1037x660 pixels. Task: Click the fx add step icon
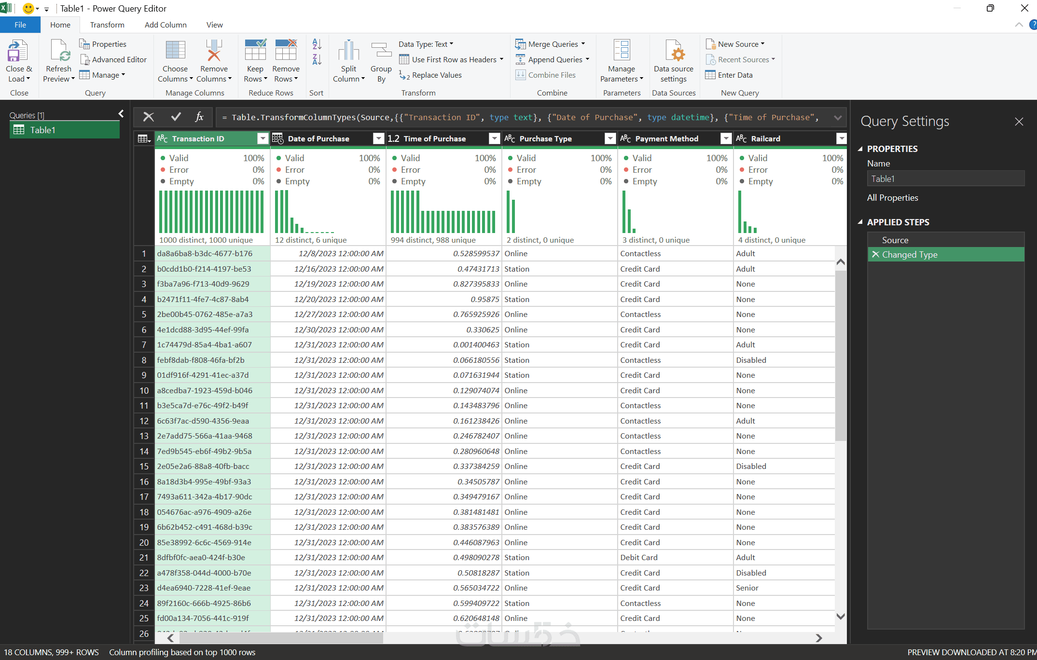tap(199, 117)
